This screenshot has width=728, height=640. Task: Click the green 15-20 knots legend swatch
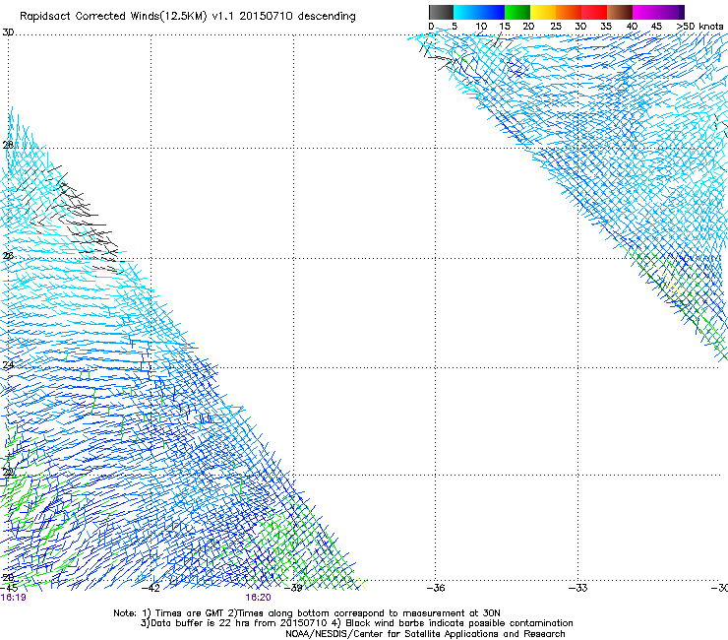tap(517, 12)
